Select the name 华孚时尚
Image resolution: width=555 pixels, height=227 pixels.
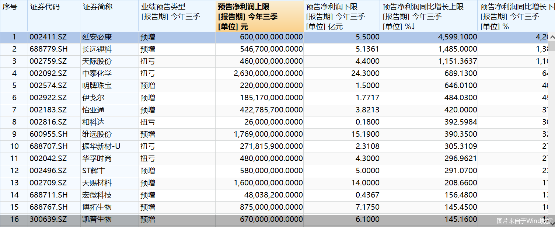point(97,158)
